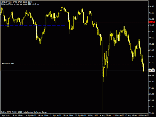The image size is (156, 117).
Task: Click the 7 Apr 2010 date label
Action: click(5, 116)
